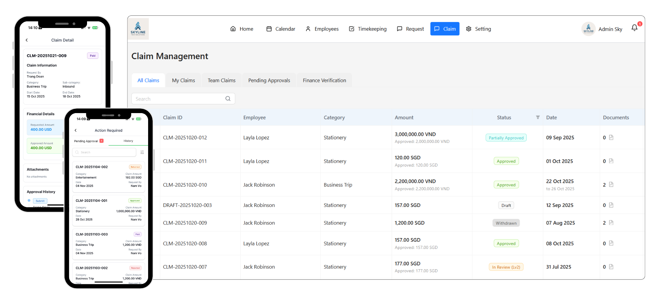Open claim CLM-20251020-012 row
658x299 pixels.
coord(185,138)
